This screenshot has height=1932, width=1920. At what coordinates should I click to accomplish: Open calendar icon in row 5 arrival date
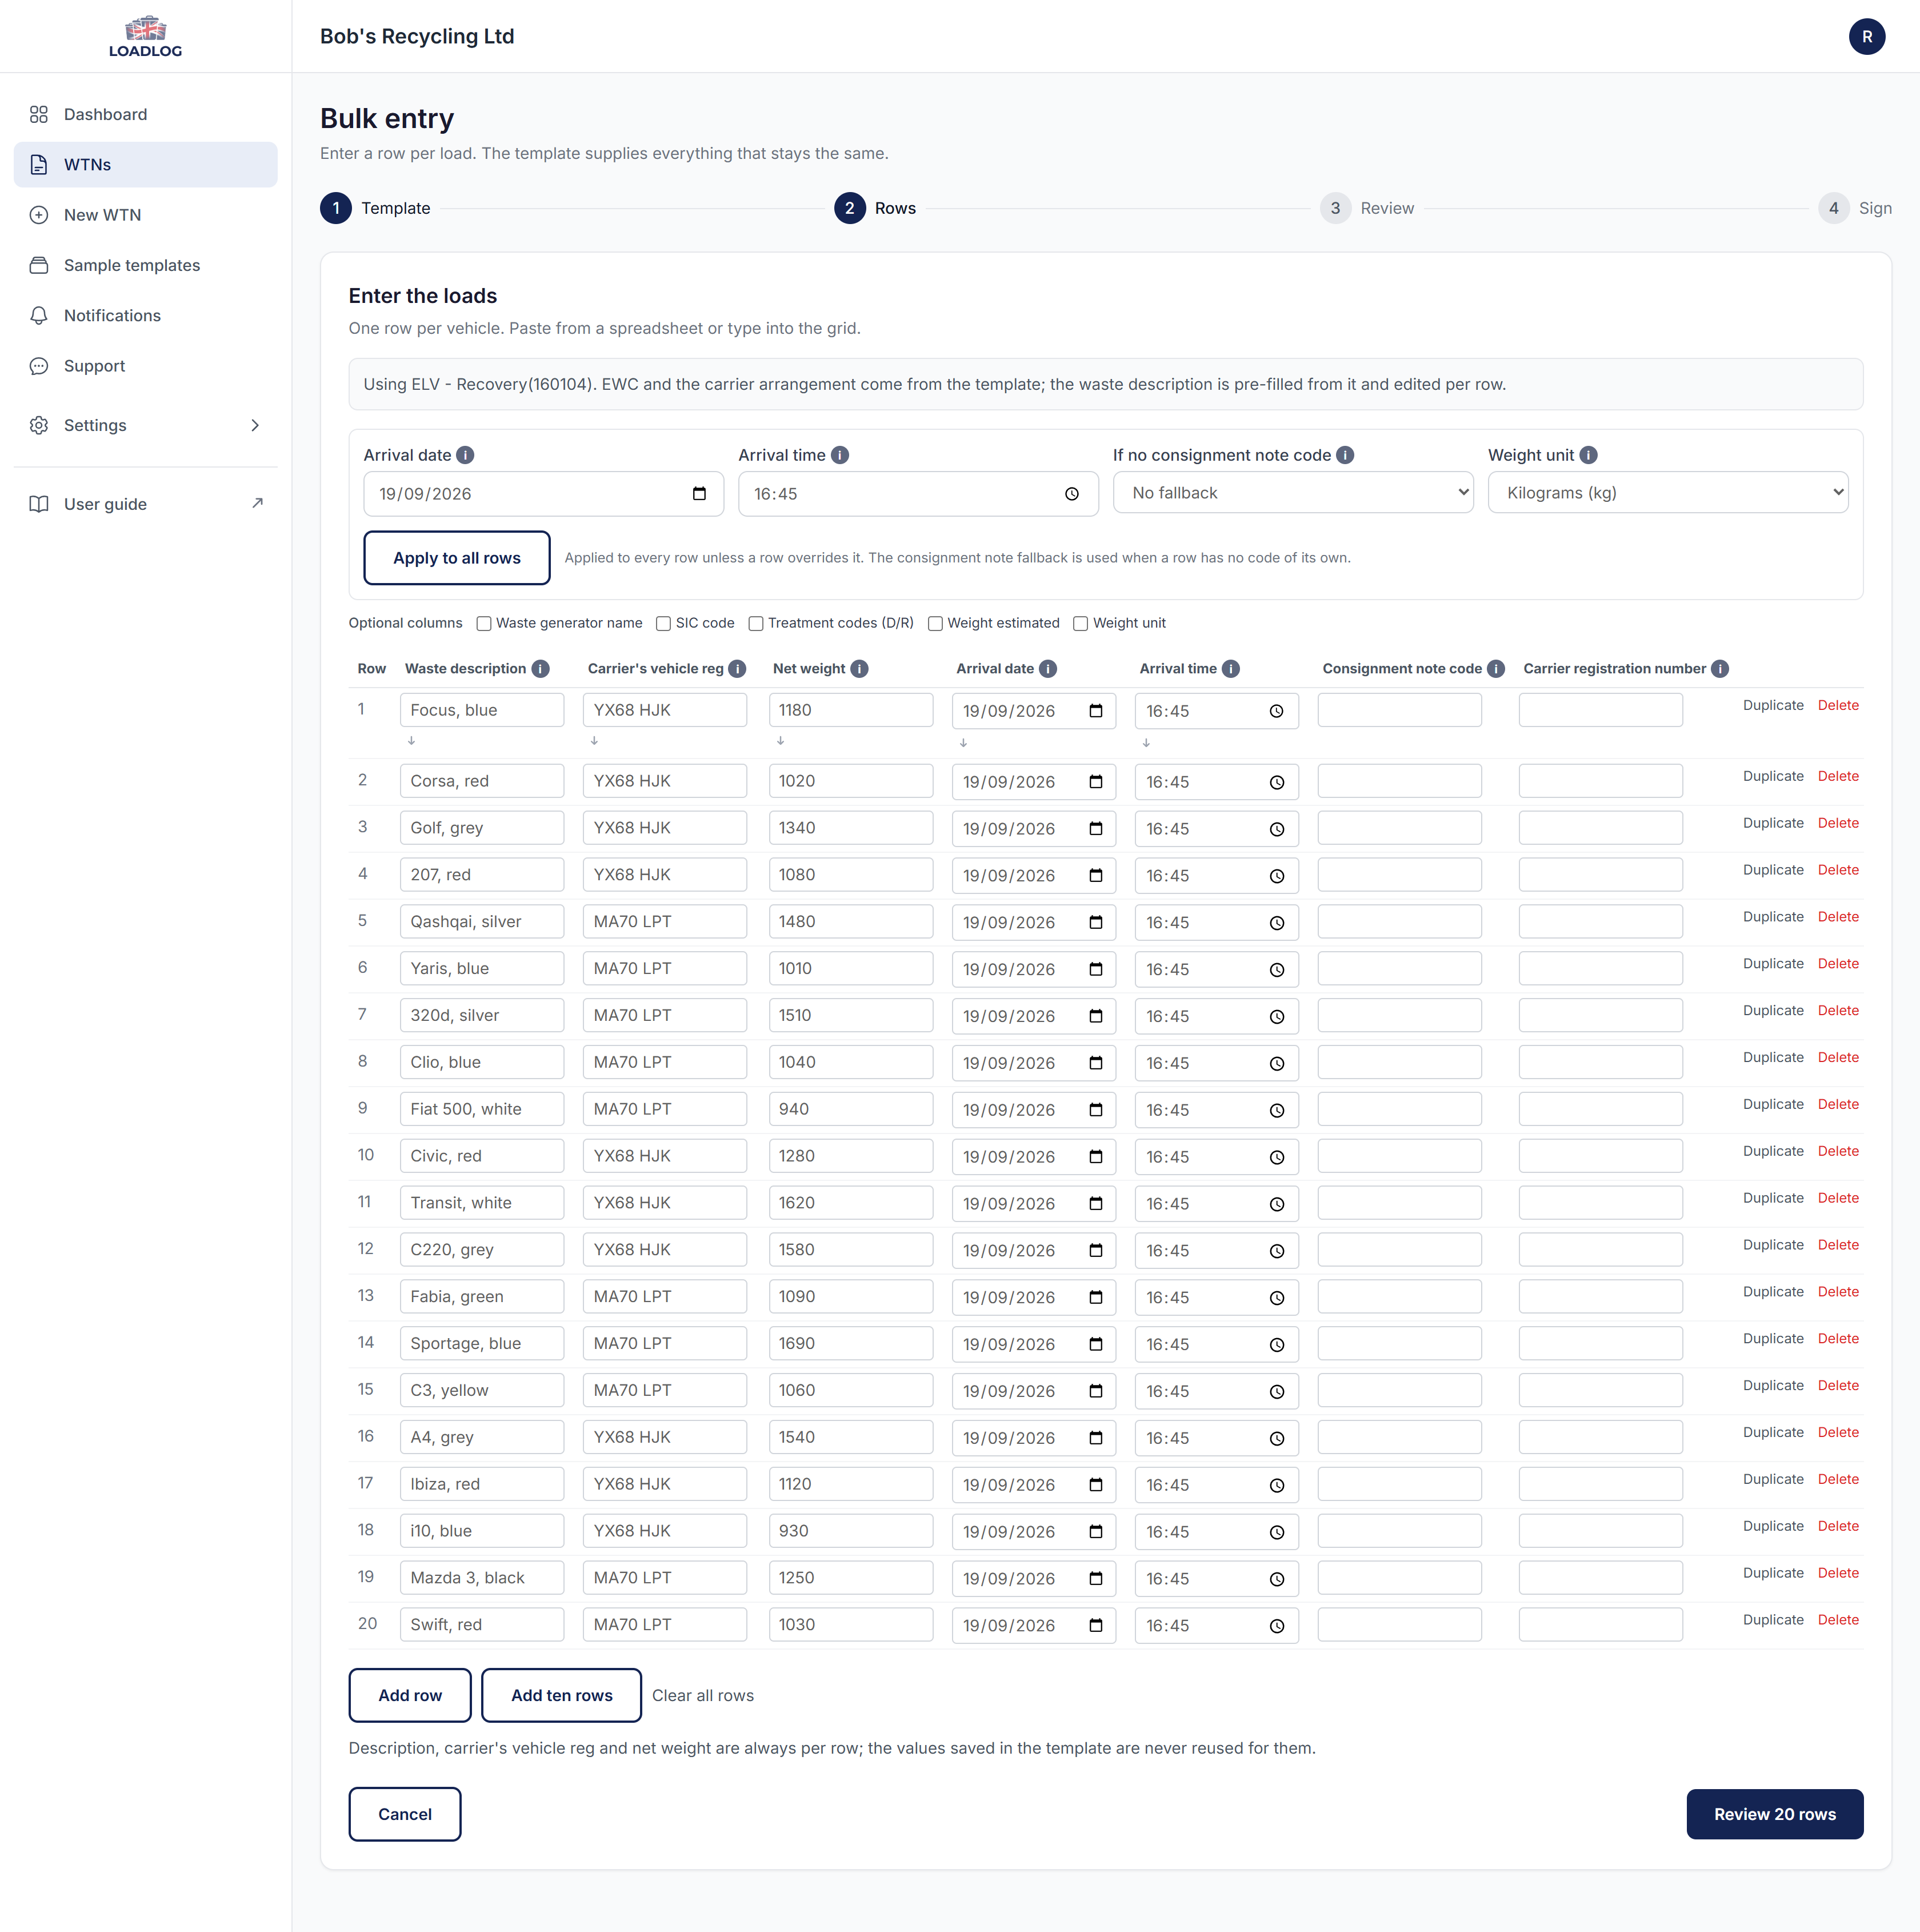(1095, 922)
